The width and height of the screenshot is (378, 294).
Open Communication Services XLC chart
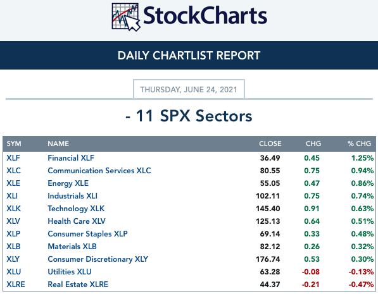click(99, 171)
